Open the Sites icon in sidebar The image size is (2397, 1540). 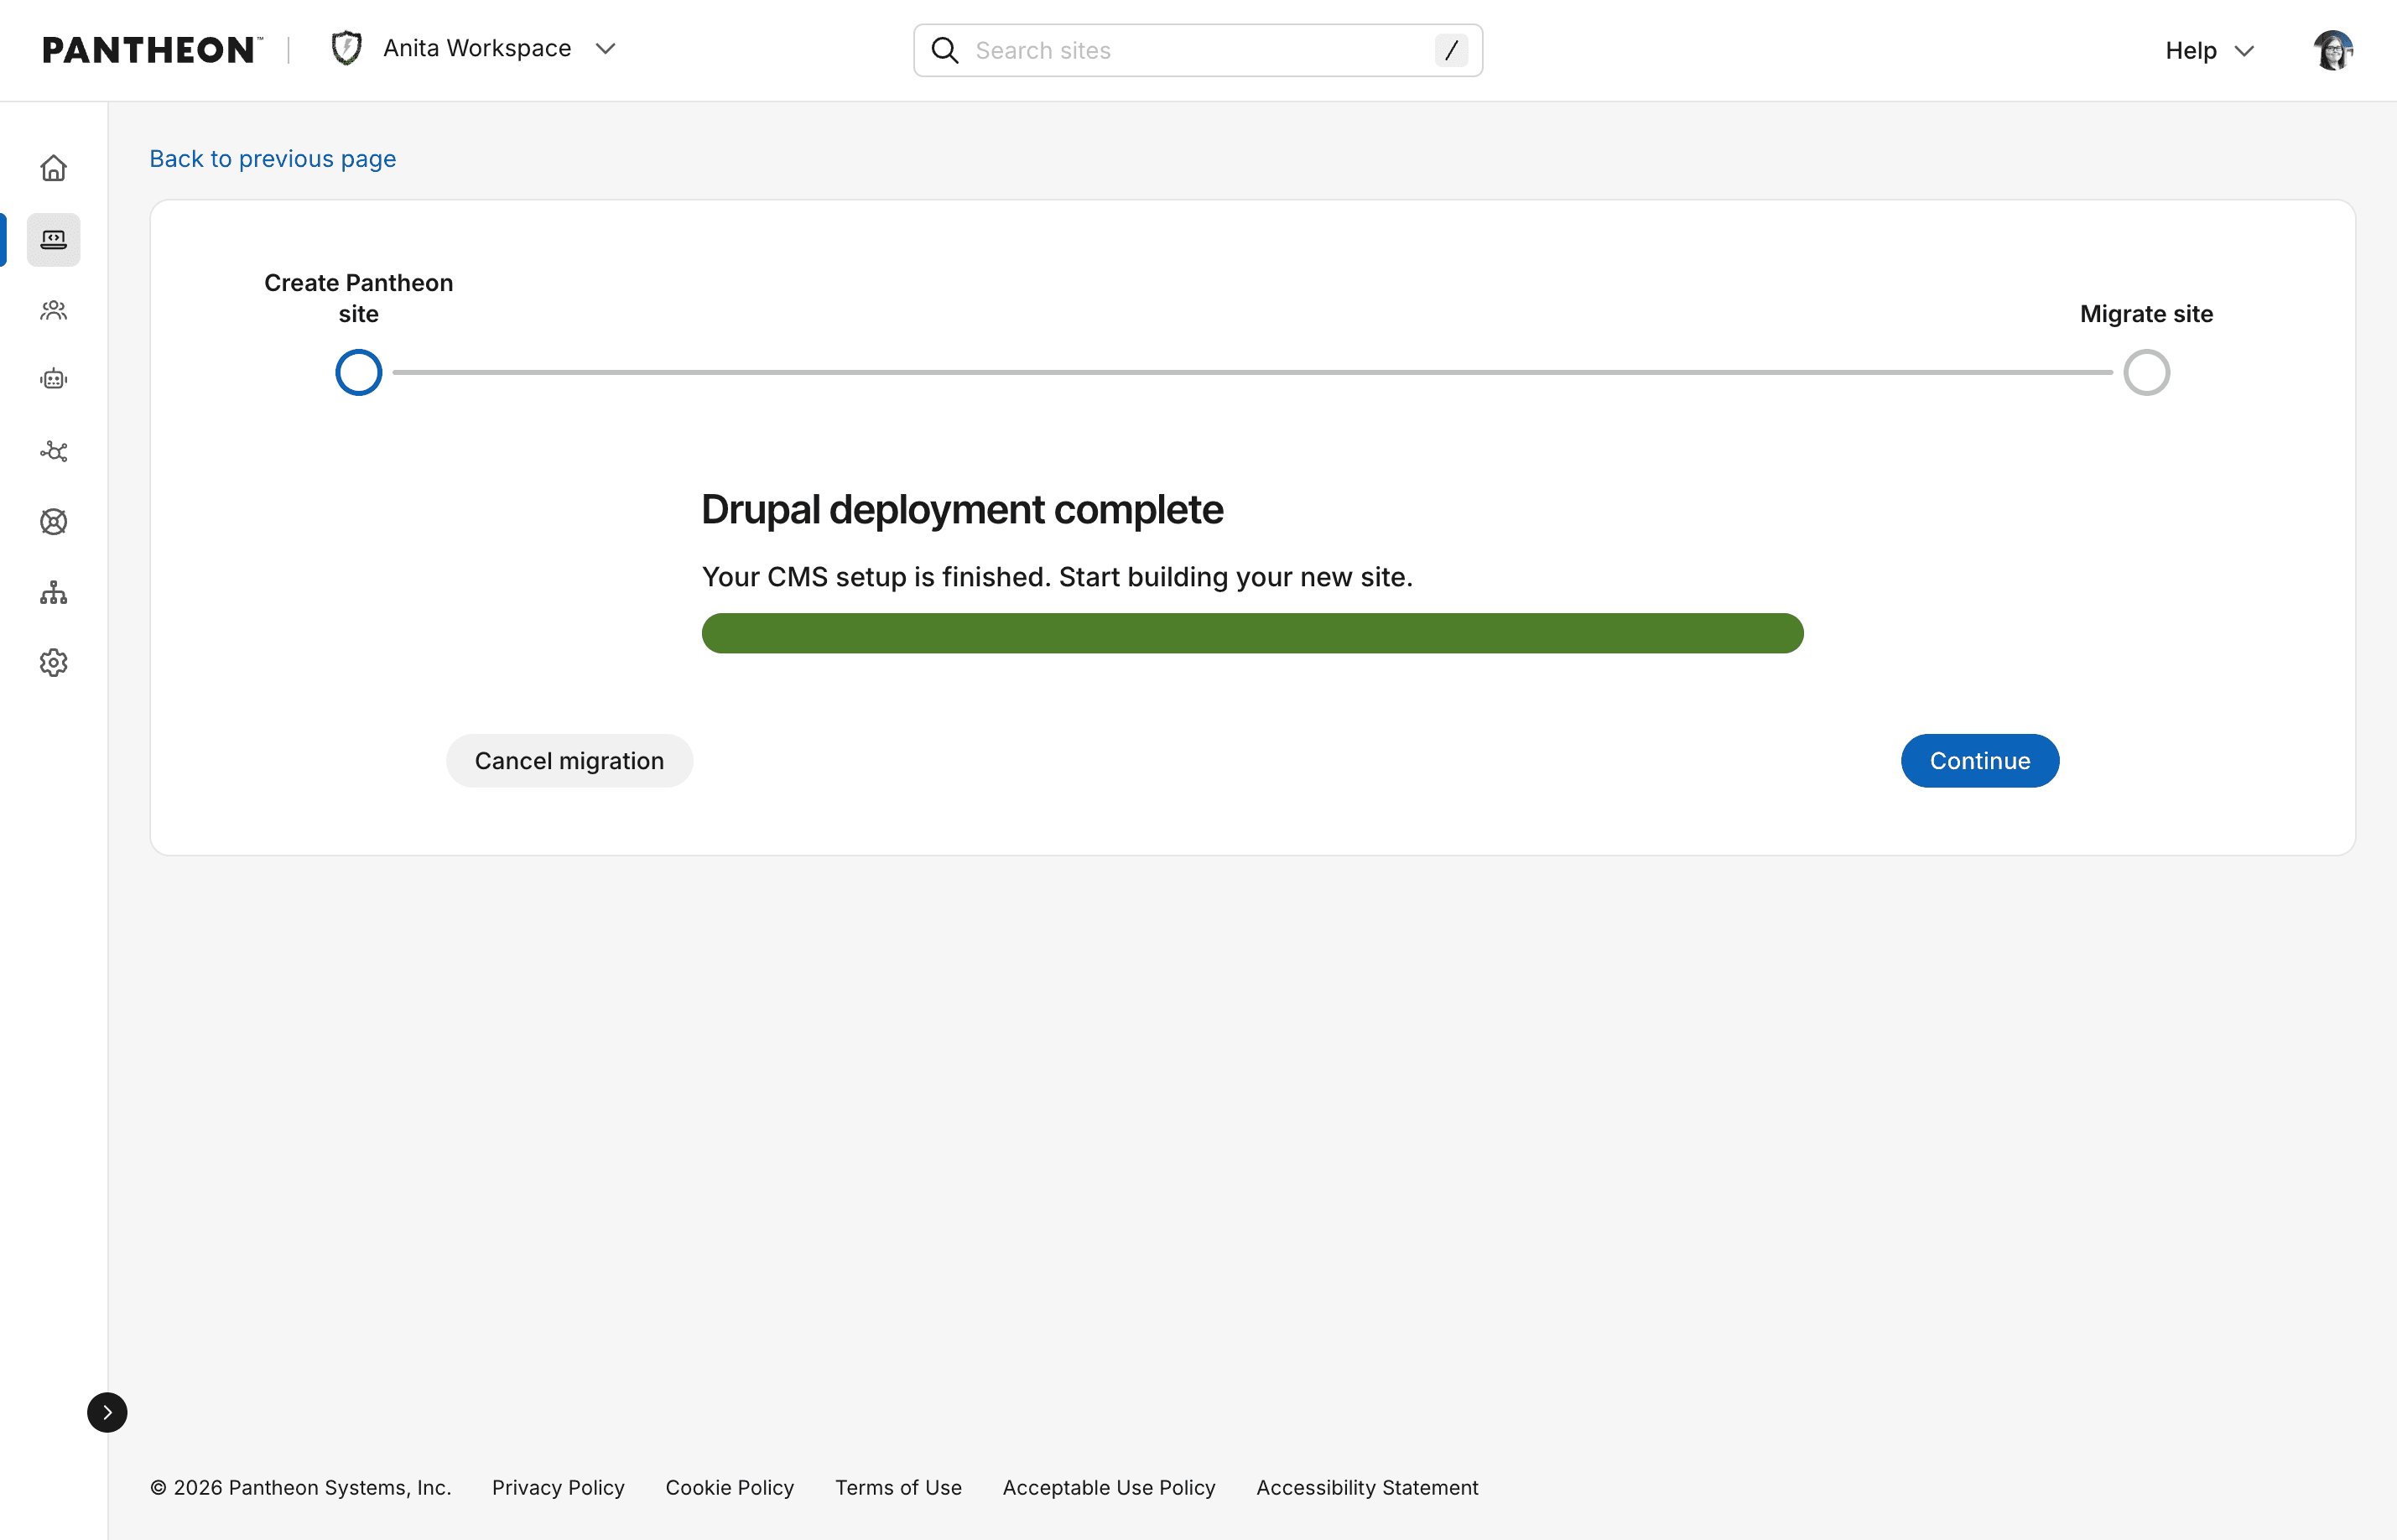coord(54,240)
